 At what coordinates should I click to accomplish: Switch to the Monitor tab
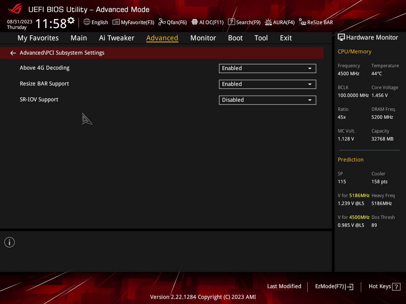(x=203, y=38)
